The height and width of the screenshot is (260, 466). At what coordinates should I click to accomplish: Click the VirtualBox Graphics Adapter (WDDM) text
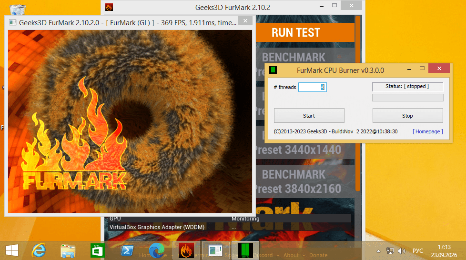point(157,227)
